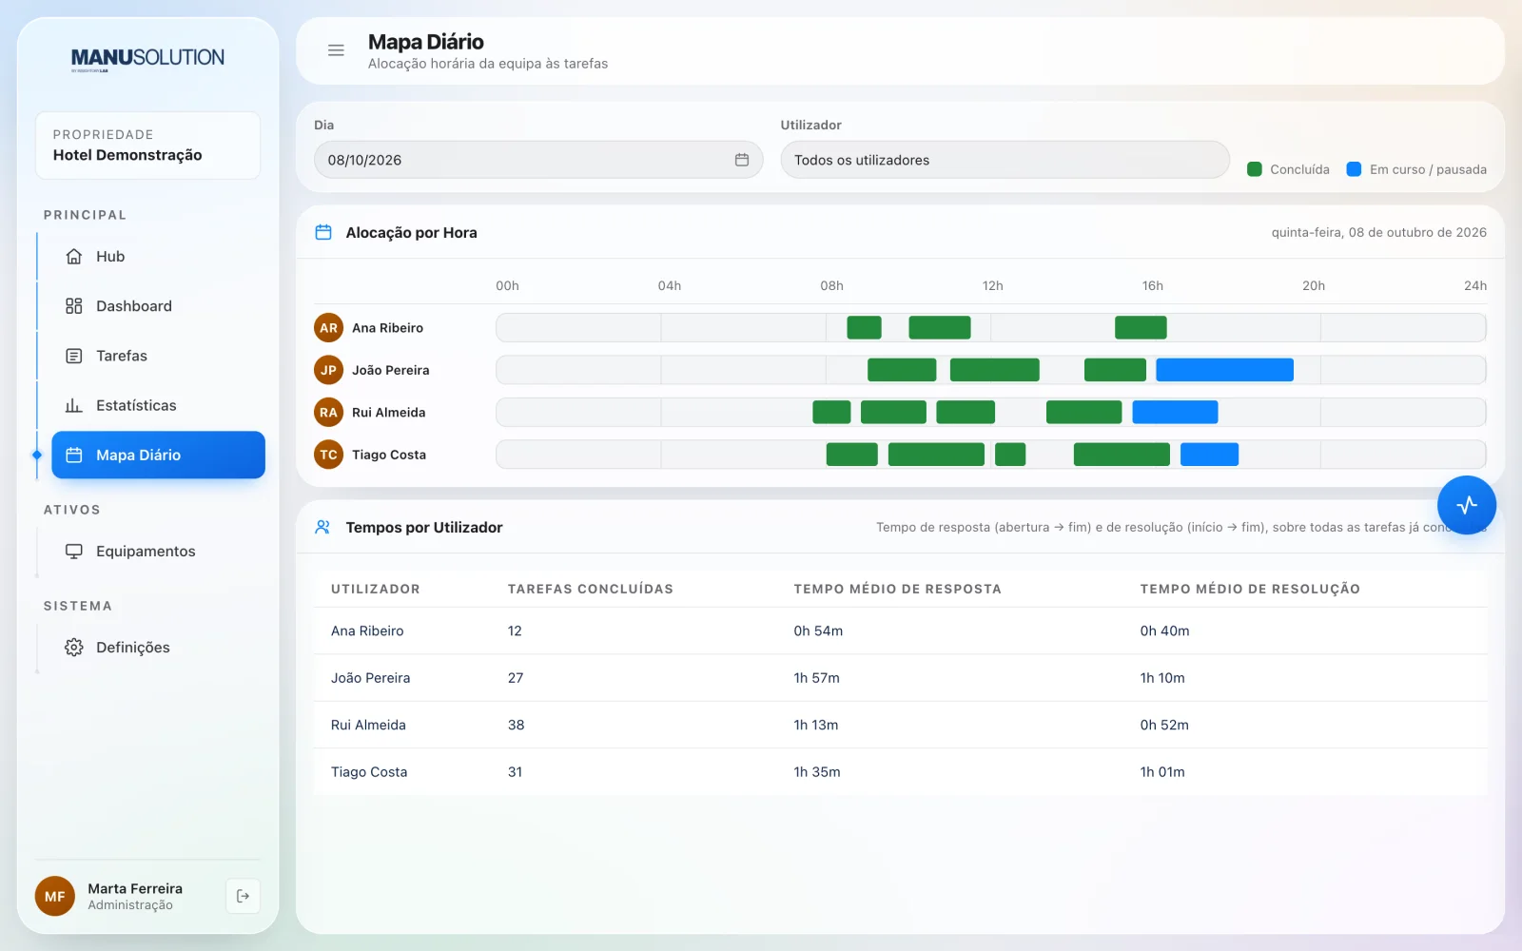Open the Tarefas section
The width and height of the screenshot is (1522, 951).
(158, 356)
